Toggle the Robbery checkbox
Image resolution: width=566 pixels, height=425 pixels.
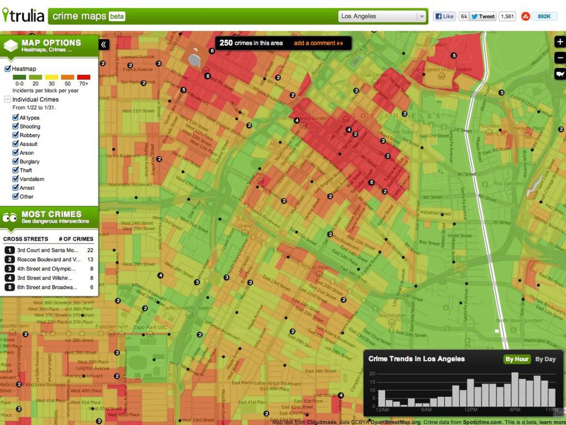15,135
